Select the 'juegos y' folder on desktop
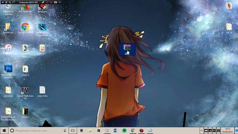The height and width of the screenshot is (134, 238). (25, 71)
